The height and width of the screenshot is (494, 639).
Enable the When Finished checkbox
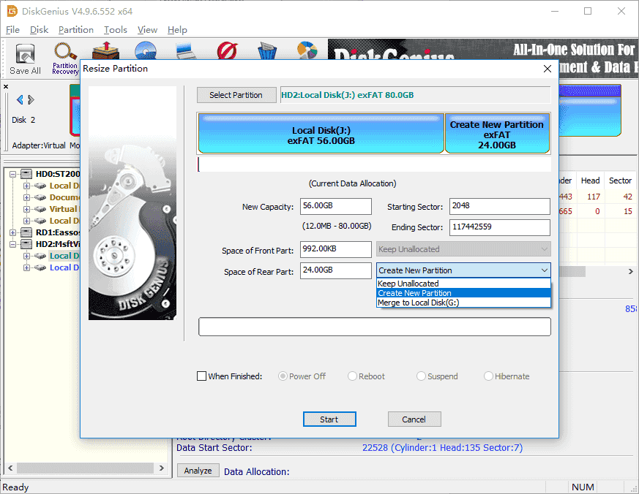[x=201, y=376]
